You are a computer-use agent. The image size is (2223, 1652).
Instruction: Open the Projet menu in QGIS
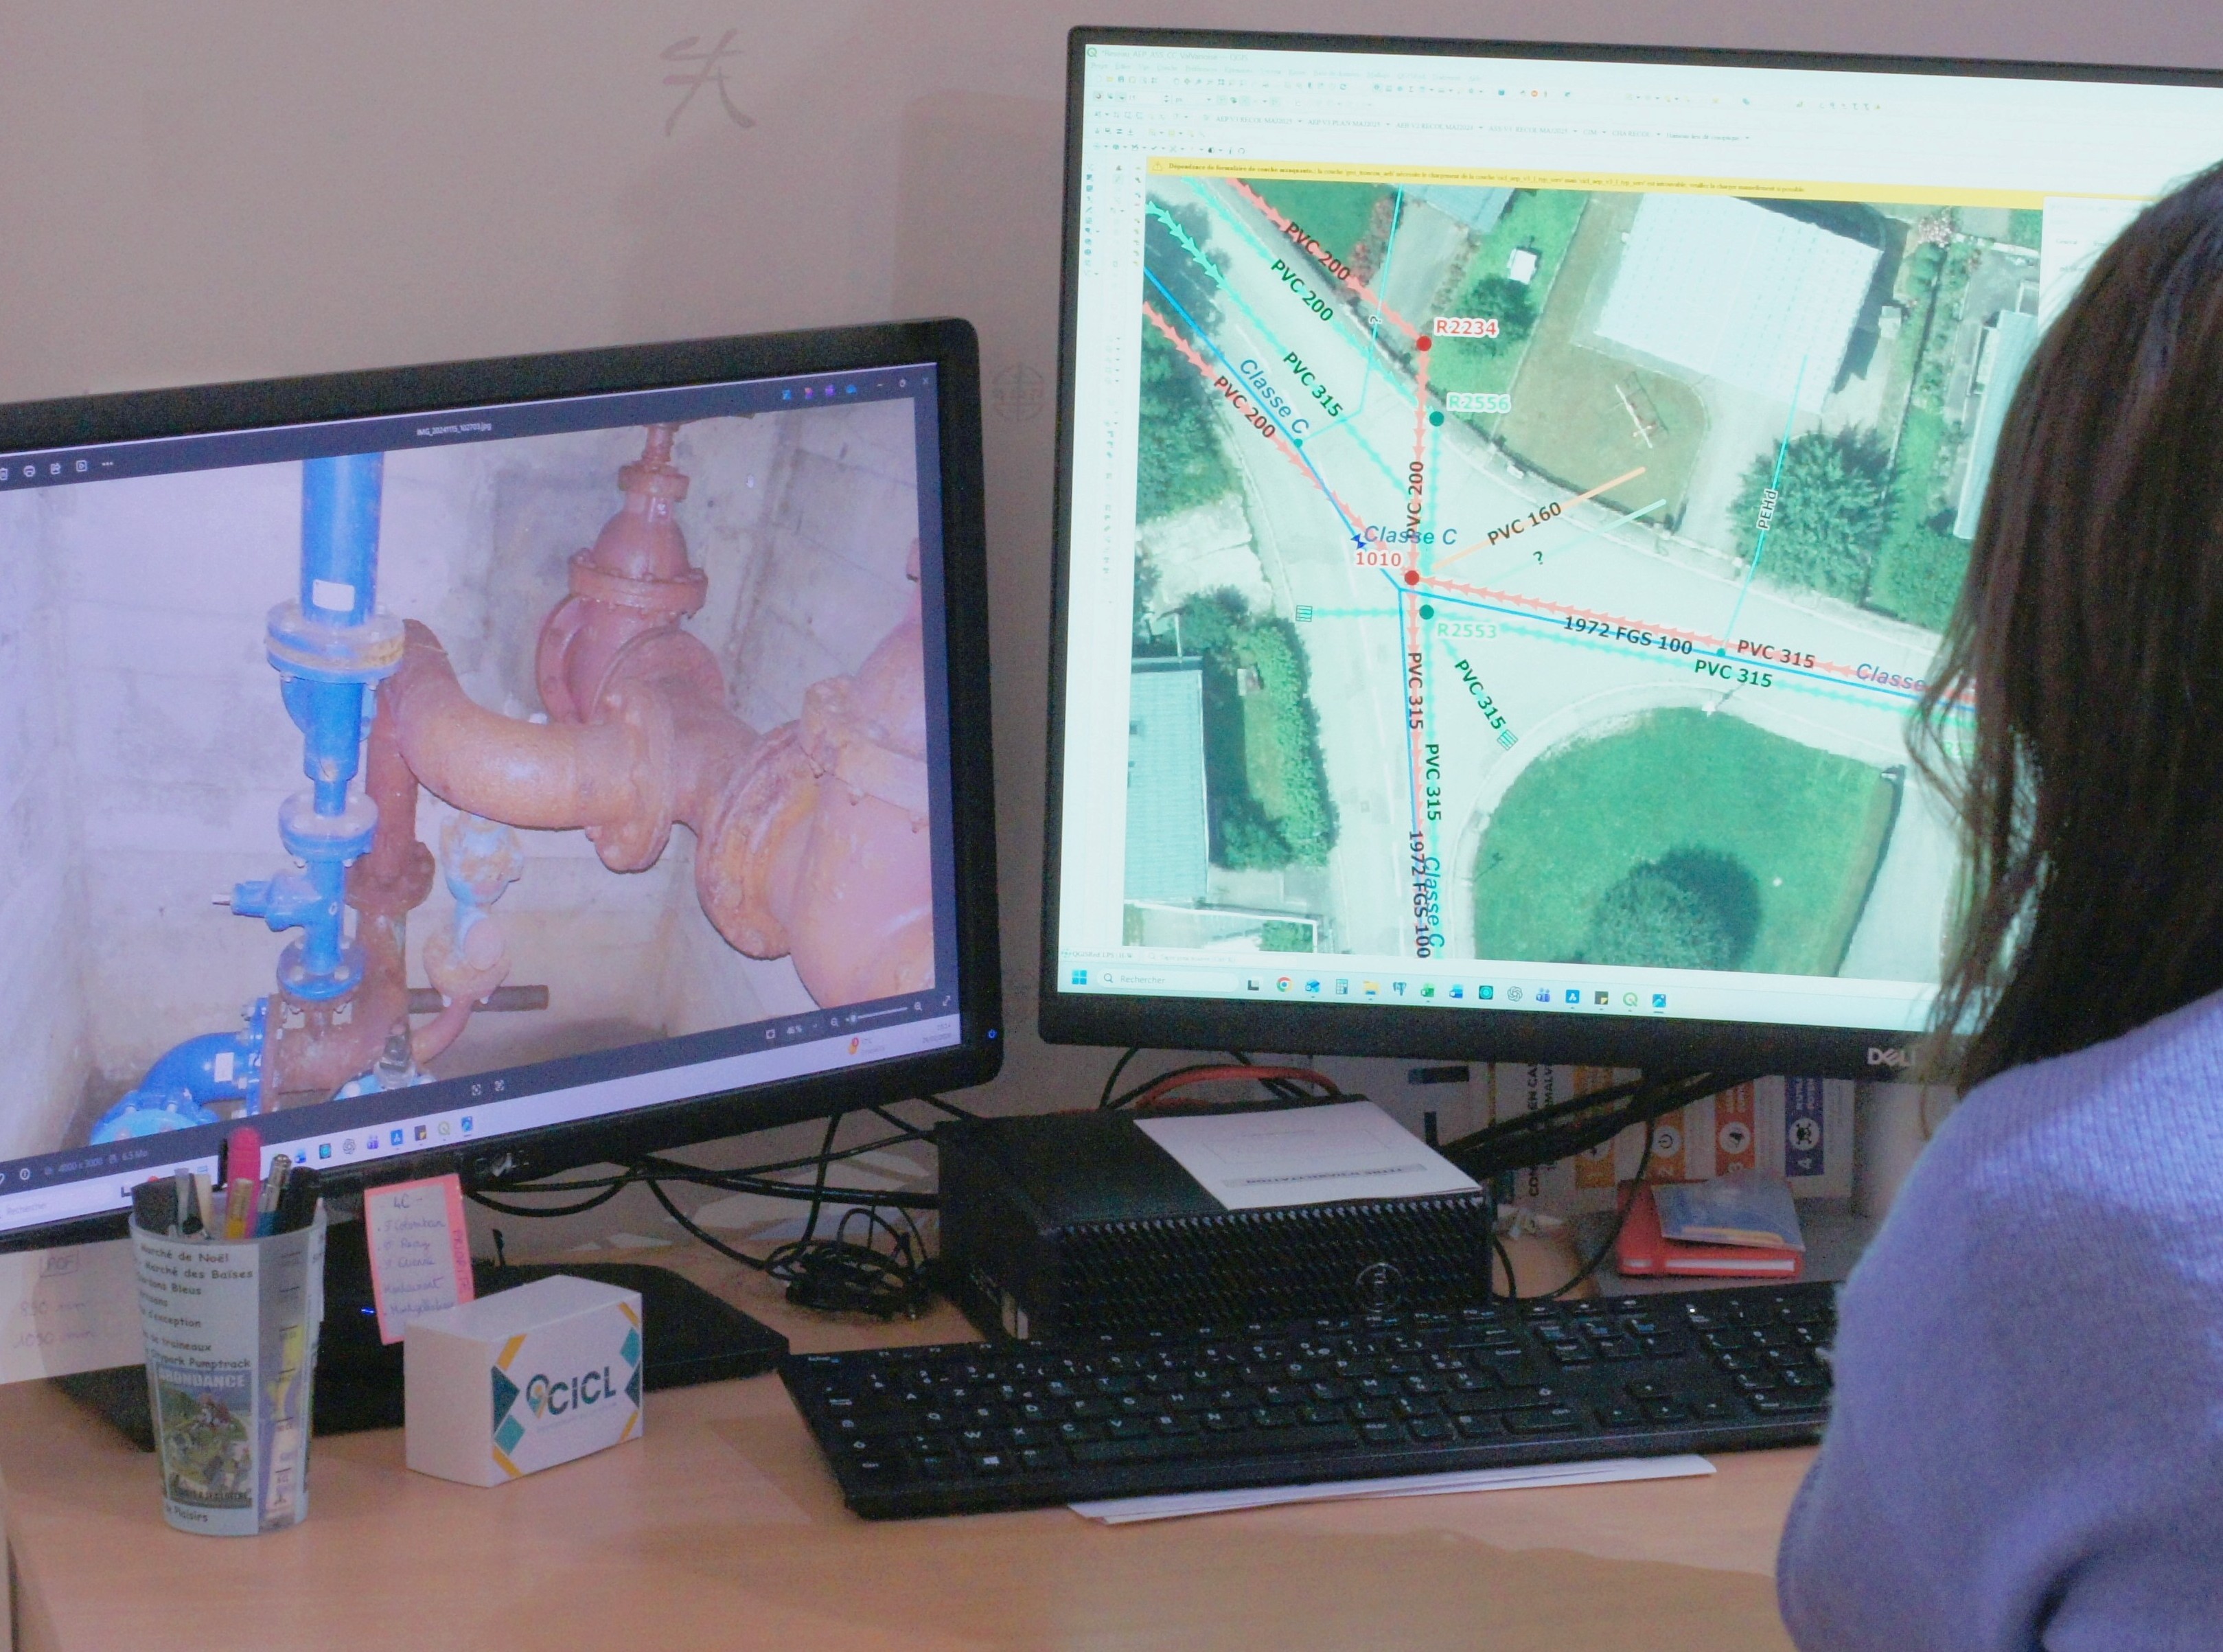pyautogui.click(x=1099, y=66)
